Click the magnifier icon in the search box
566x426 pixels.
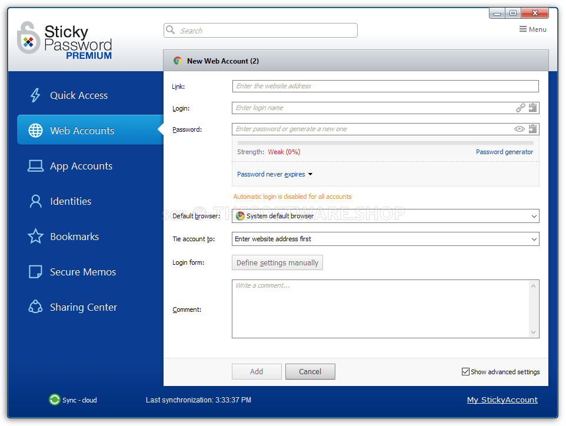click(x=171, y=30)
